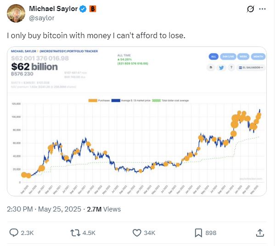Viewport: 276px width, 246px height.
Task: Bookmark this post
Action: point(198,233)
